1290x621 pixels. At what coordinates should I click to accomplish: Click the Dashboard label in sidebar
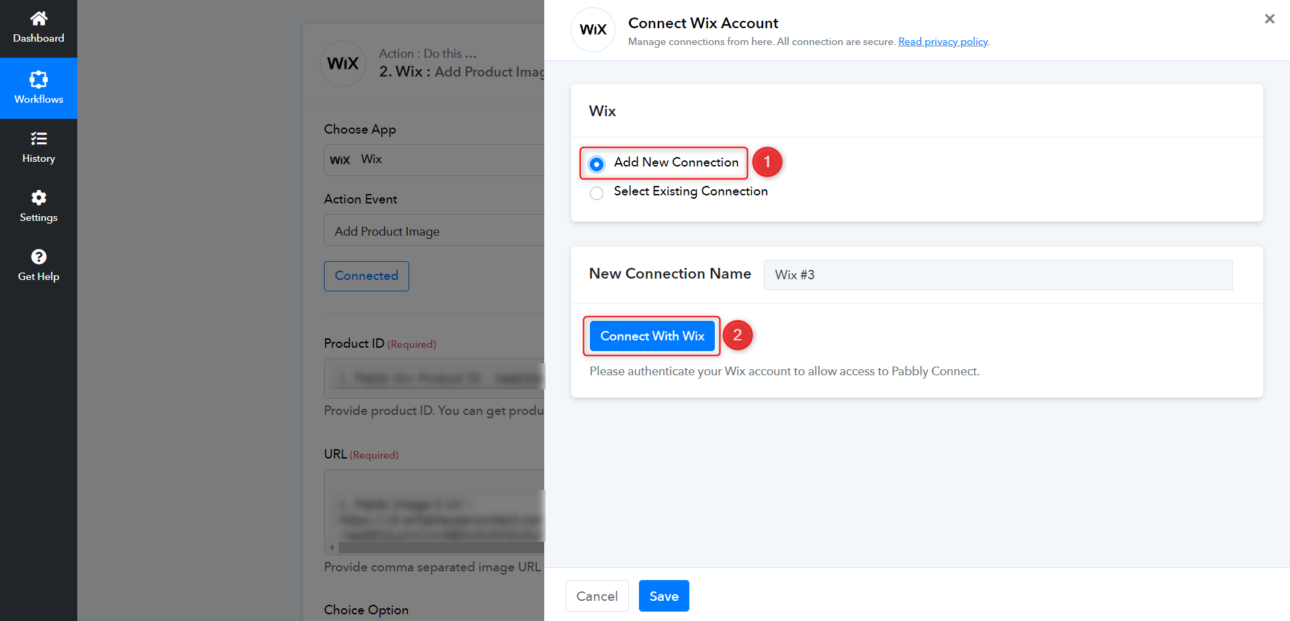(38, 38)
